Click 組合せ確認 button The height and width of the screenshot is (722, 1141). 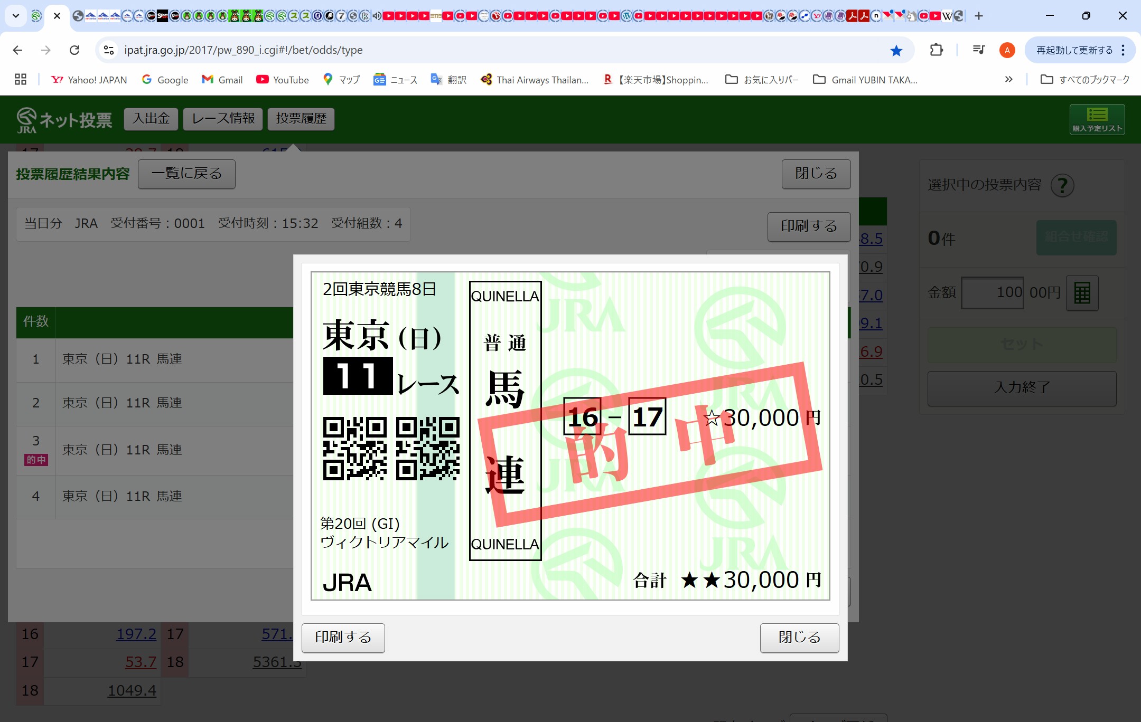pos(1076,237)
